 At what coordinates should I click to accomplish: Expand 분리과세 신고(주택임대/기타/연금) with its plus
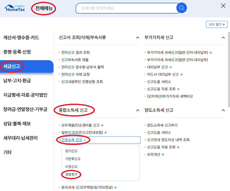coord(115,187)
